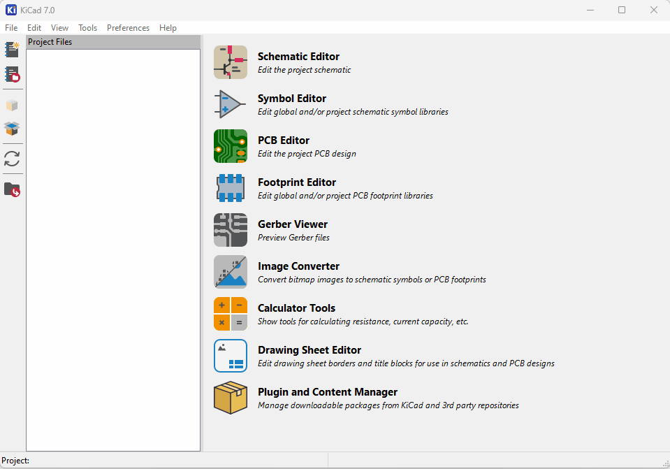Screen dimensions: 670x469
Task: Open the Symbol Editor op-amp icon
Action: coord(231,104)
